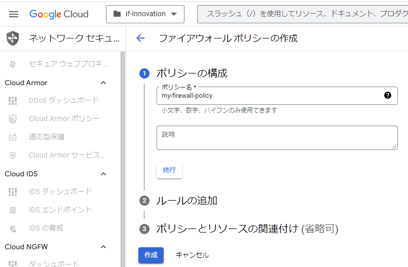Viewport: 408px width, 267px height.
Task: Open IDS ダッシュボード menu item
Action: pyautogui.click(x=60, y=192)
